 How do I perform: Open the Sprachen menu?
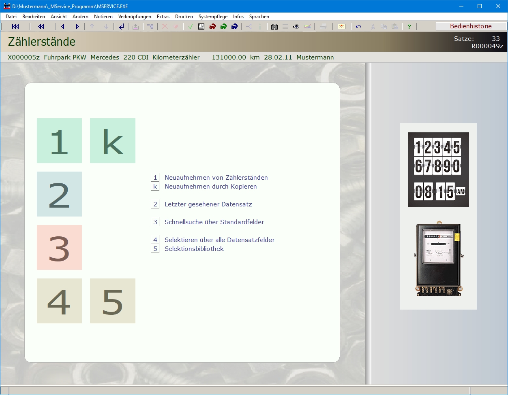pyautogui.click(x=259, y=17)
